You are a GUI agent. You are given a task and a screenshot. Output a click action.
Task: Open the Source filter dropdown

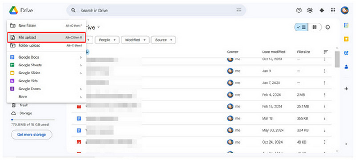coord(163,40)
